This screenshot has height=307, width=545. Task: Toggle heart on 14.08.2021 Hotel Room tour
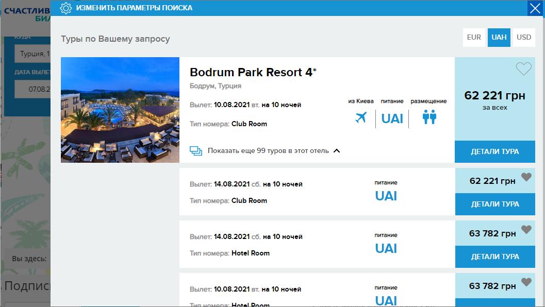pos(526,230)
